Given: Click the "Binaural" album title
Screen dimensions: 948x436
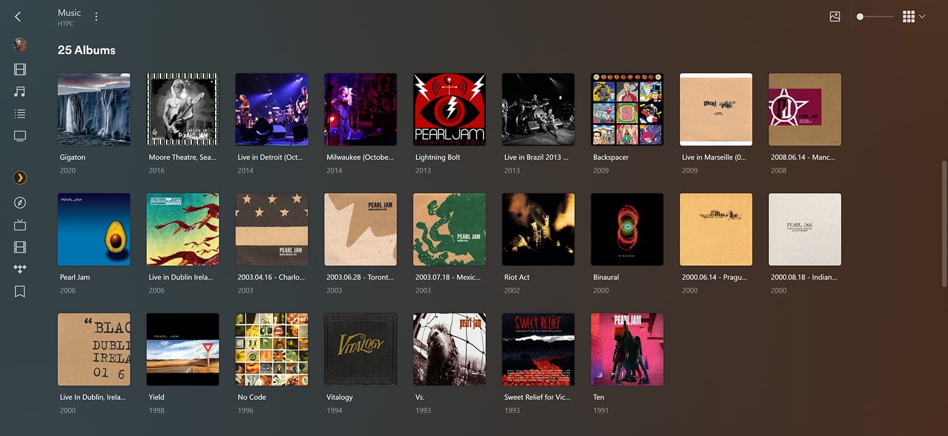Looking at the screenshot, I should pyautogui.click(x=606, y=277).
